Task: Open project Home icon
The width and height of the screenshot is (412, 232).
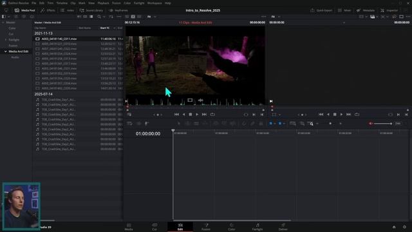Action: 394,227
